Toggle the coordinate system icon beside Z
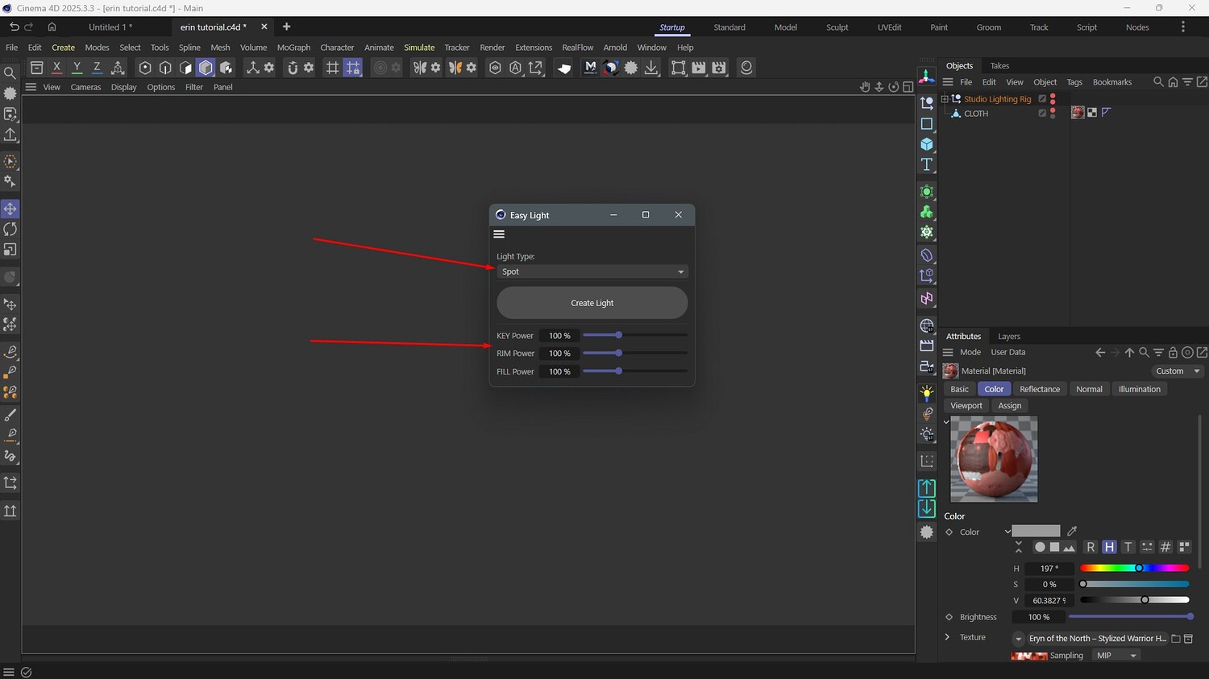Screen dimensions: 1209x679 pos(118,68)
